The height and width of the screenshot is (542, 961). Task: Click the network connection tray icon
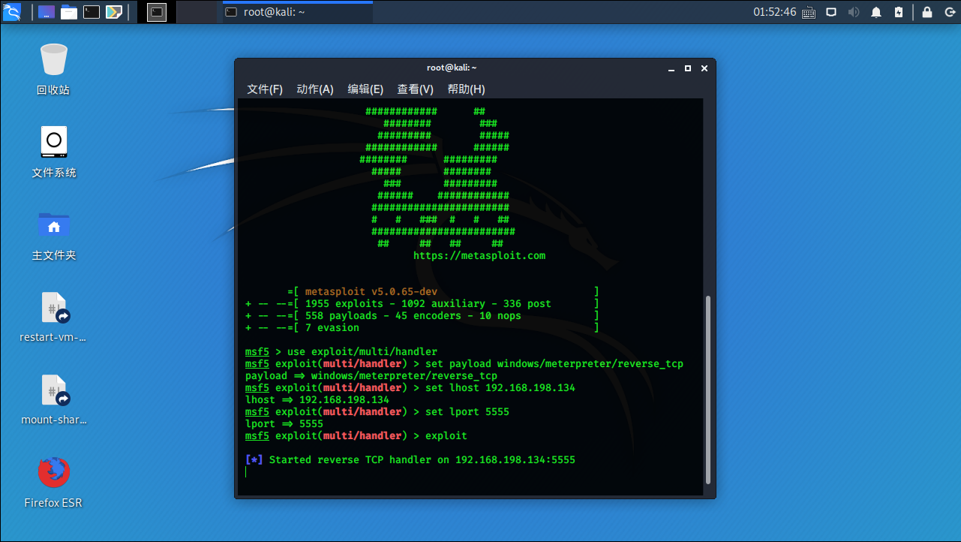[831, 12]
